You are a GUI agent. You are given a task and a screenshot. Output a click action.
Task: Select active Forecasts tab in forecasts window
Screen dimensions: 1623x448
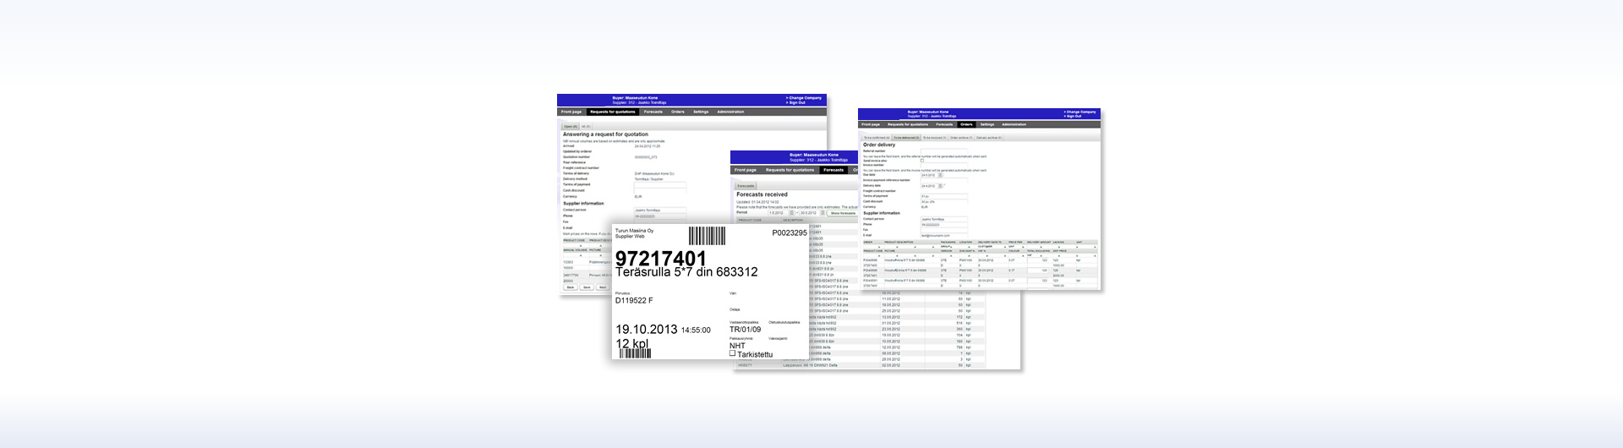coord(833,170)
